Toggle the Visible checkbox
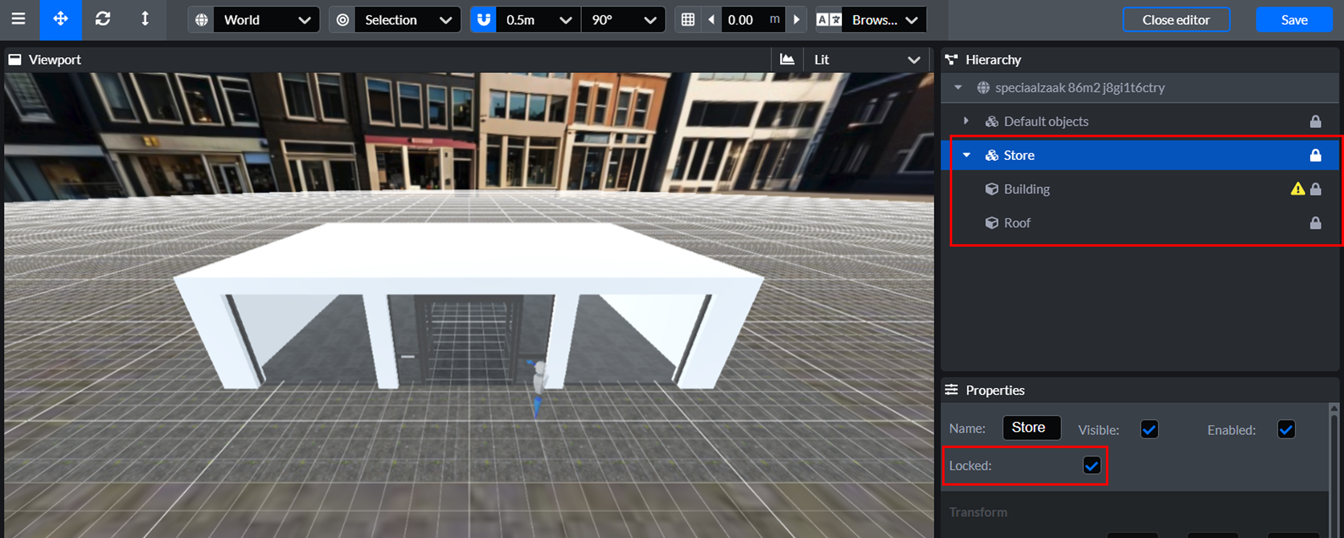The height and width of the screenshot is (538, 1344). 1149,429
